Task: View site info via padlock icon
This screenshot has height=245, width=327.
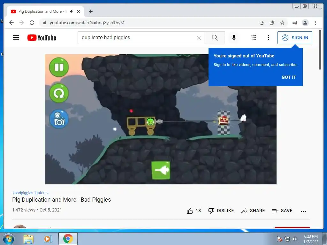Action: tap(44, 23)
